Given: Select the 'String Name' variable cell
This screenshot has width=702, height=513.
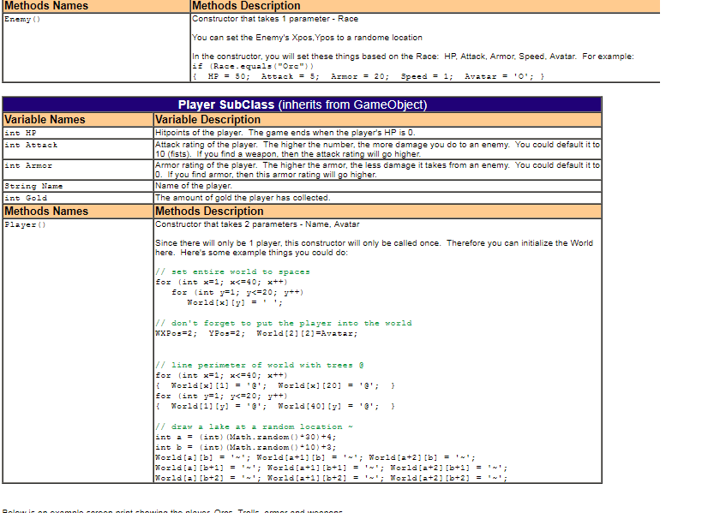Looking at the screenshot, I should coord(78,186).
